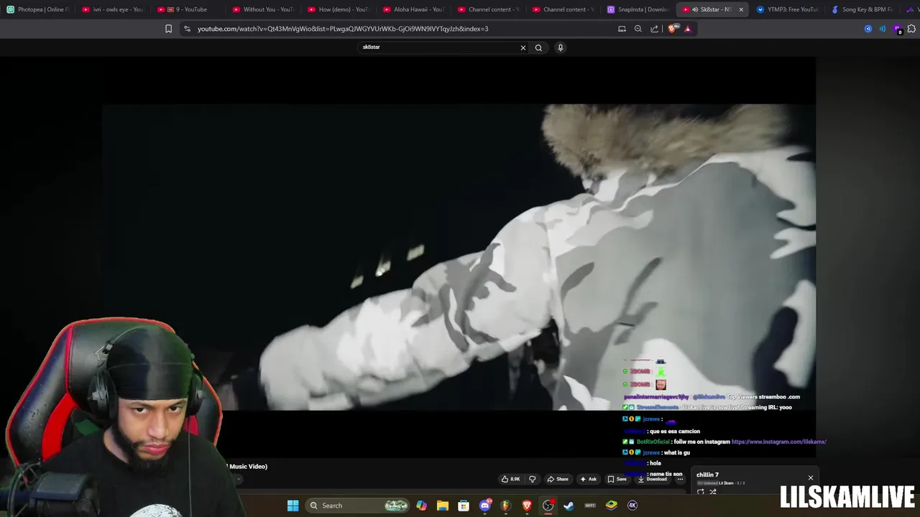Open Brave Rewards triangle icon

[x=688, y=29]
